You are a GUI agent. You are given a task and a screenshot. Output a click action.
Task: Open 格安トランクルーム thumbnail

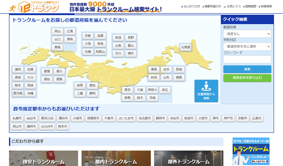click(x=43, y=158)
